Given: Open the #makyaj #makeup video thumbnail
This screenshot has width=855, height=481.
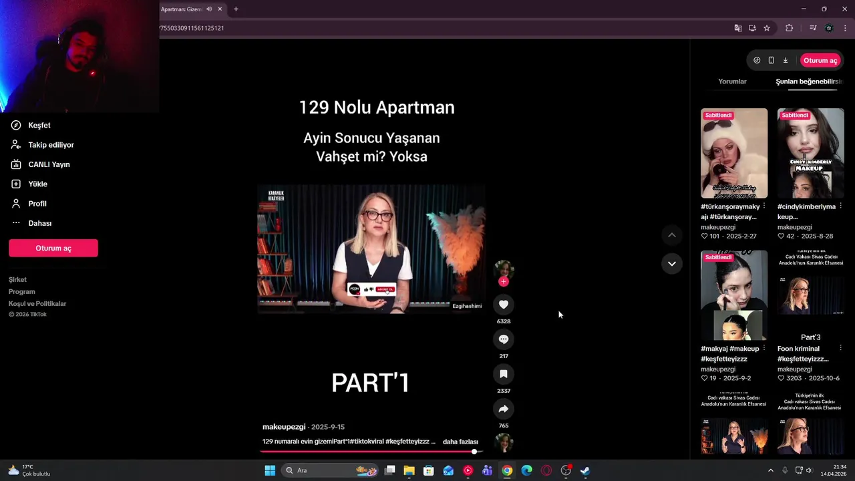Looking at the screenshot, I should coord(734,295).
